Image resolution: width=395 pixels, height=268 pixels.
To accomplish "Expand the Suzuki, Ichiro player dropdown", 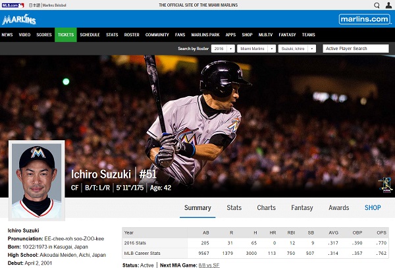I will tap(297, 49).
